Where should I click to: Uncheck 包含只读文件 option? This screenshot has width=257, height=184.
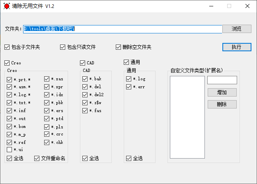click(x=63, y=47)
